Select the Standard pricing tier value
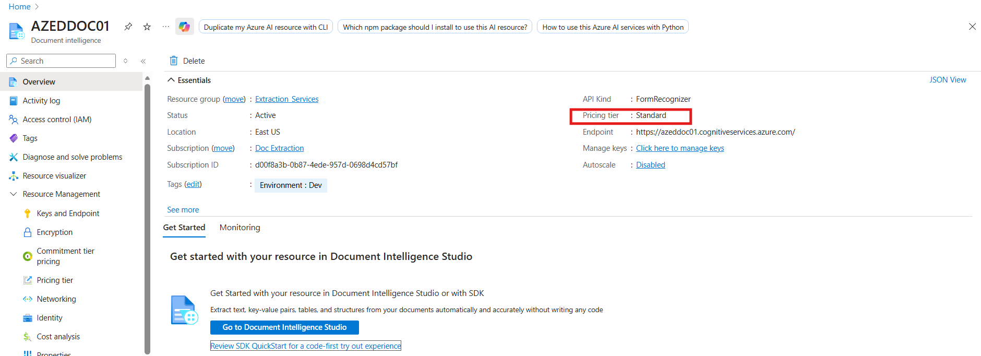 [651, 115]
